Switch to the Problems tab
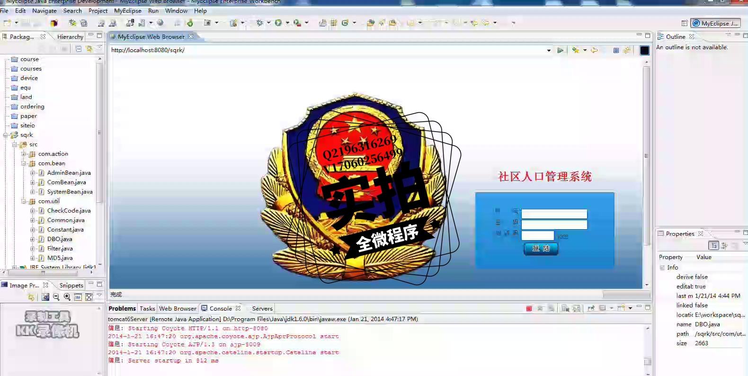The width and height of the screenshot is (748, 376). coord(122,308)
